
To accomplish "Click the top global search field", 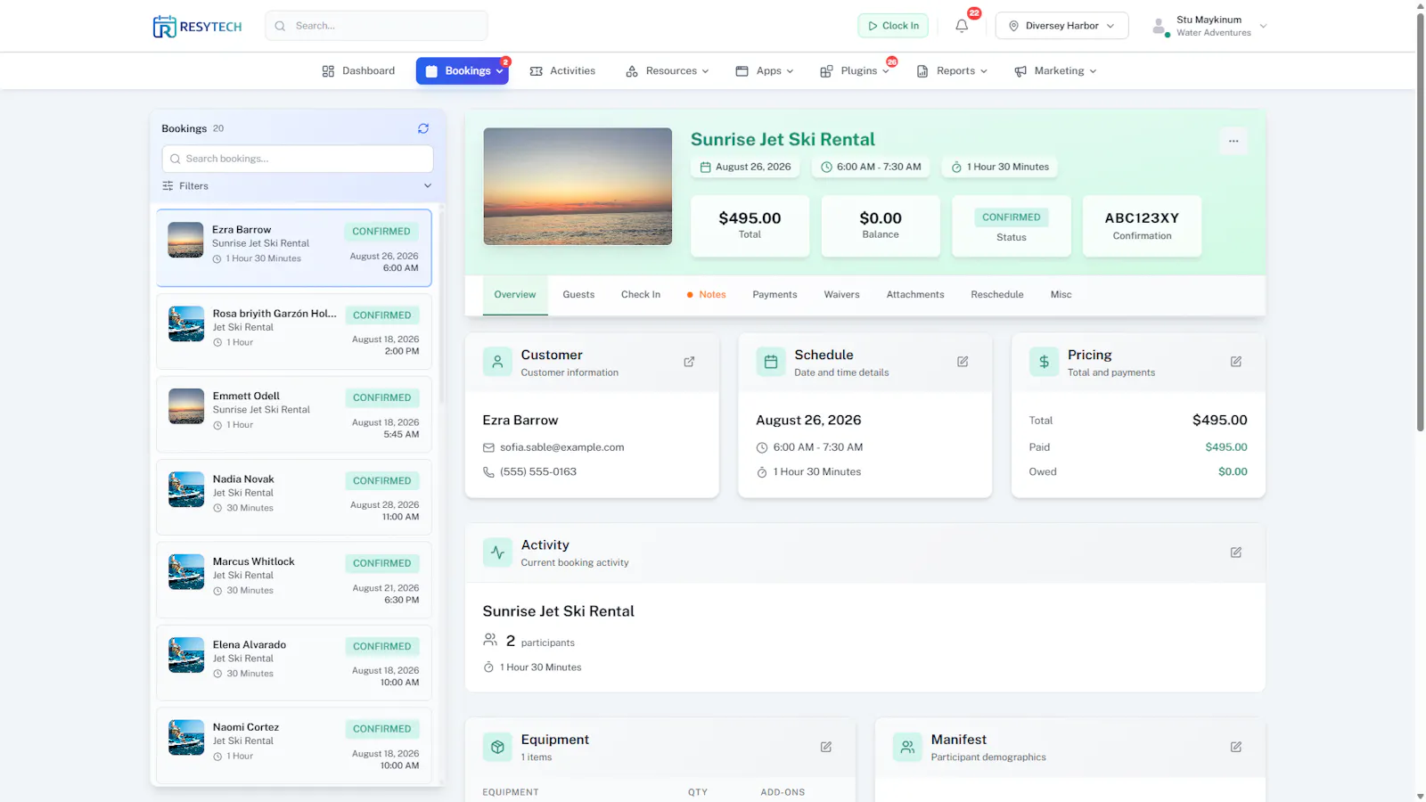I will [376, 26].
